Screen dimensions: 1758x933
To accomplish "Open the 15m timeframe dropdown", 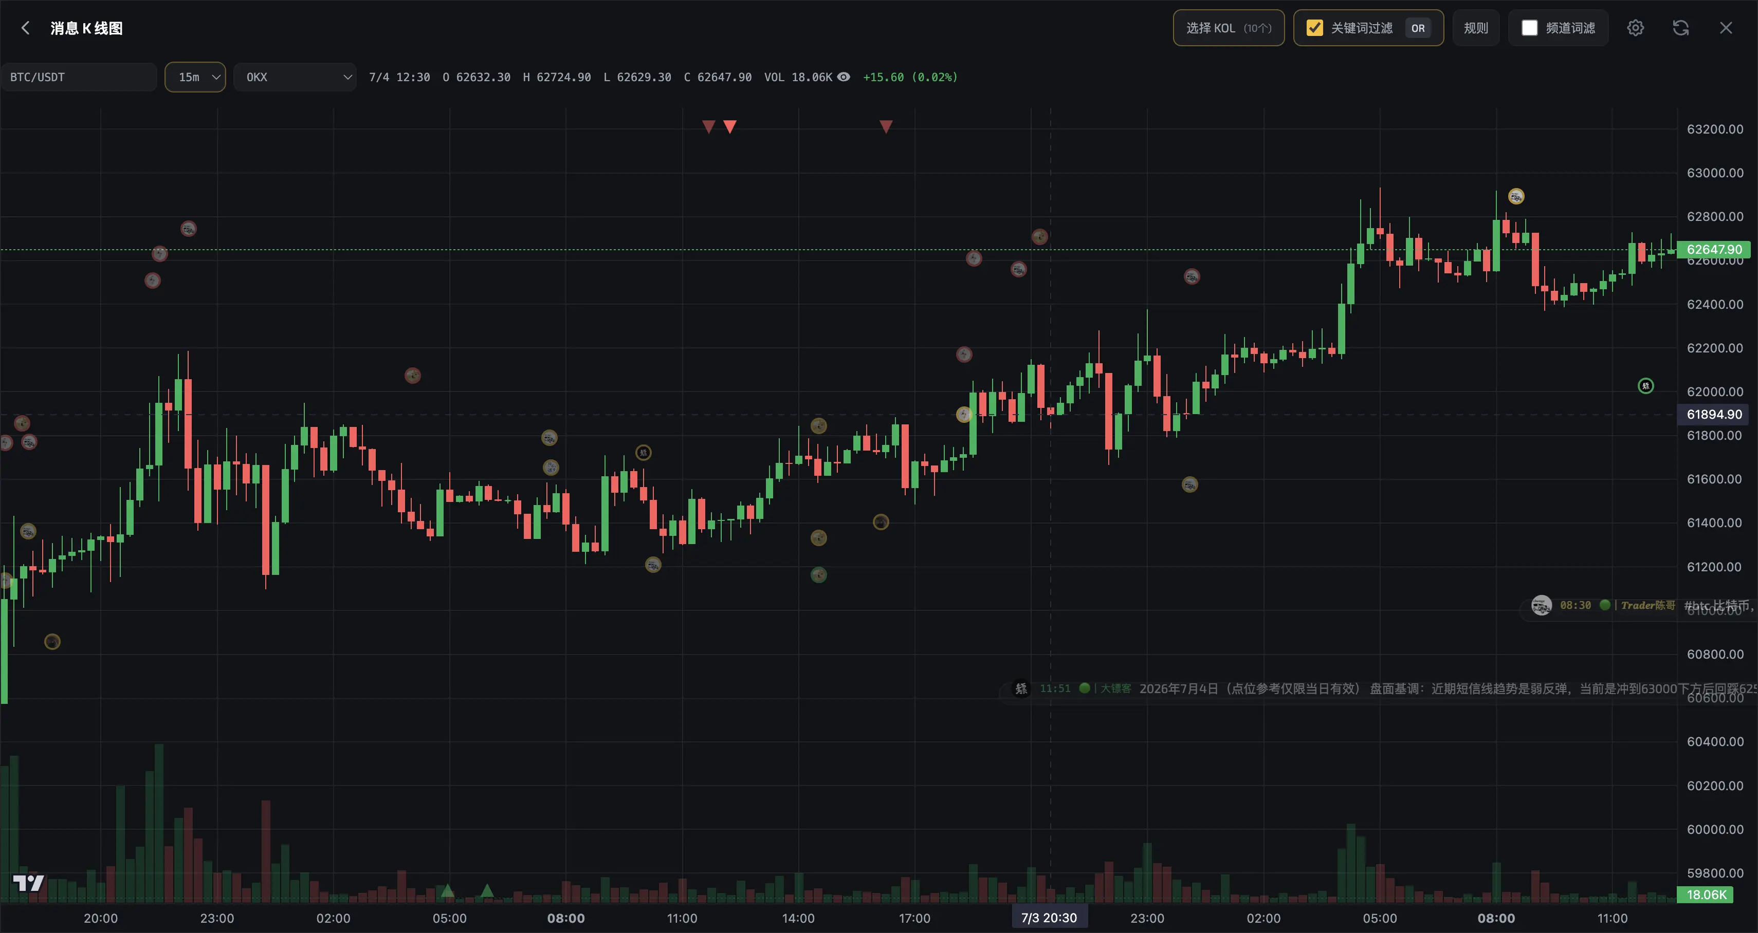I will pos(195,77).
